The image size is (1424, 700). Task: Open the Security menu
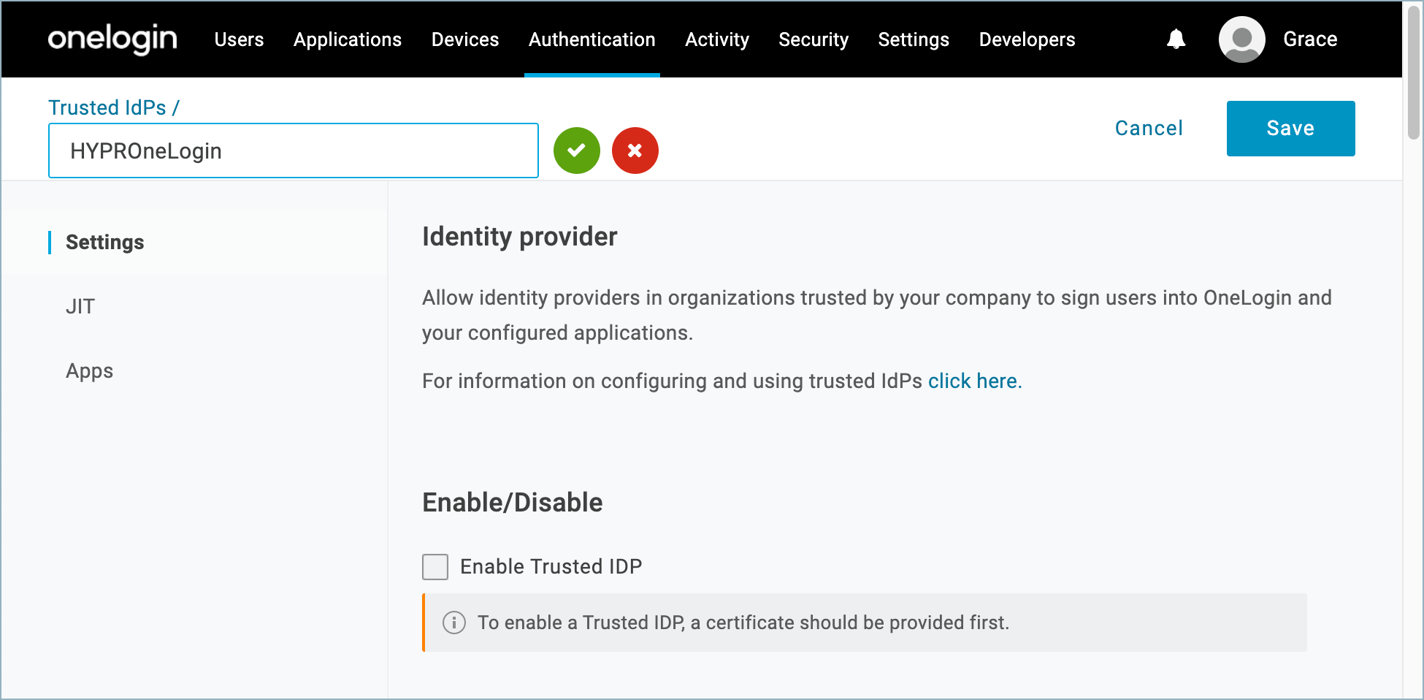814,39
